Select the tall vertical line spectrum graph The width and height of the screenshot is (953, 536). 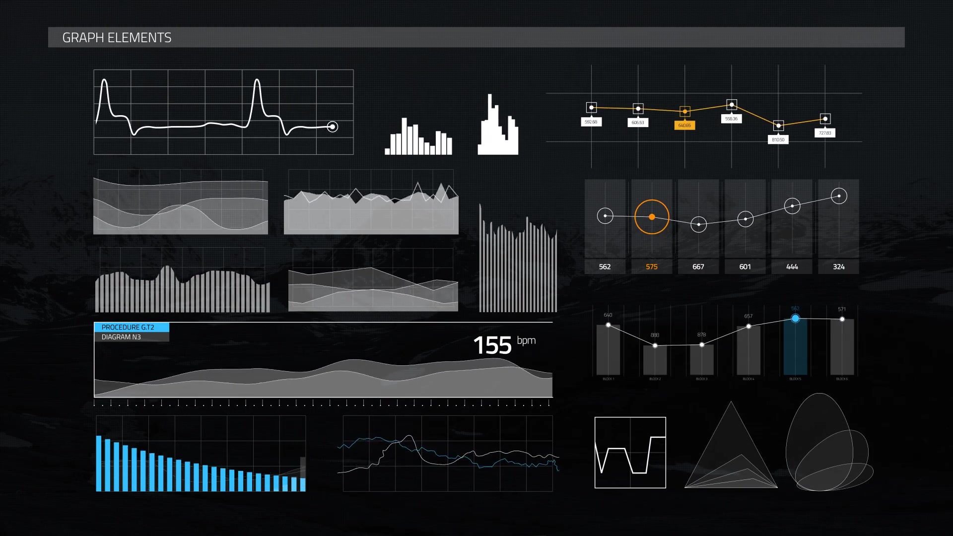click(518, 258)
